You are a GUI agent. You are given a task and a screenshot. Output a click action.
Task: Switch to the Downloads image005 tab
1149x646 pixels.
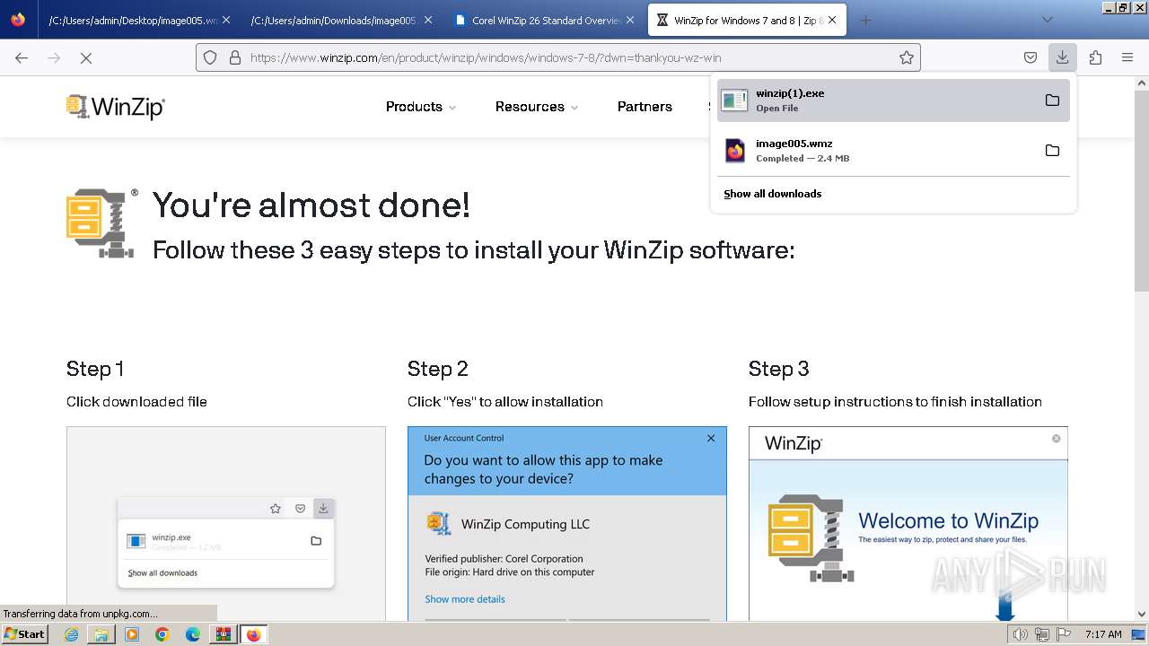click(x=339, y=20)
